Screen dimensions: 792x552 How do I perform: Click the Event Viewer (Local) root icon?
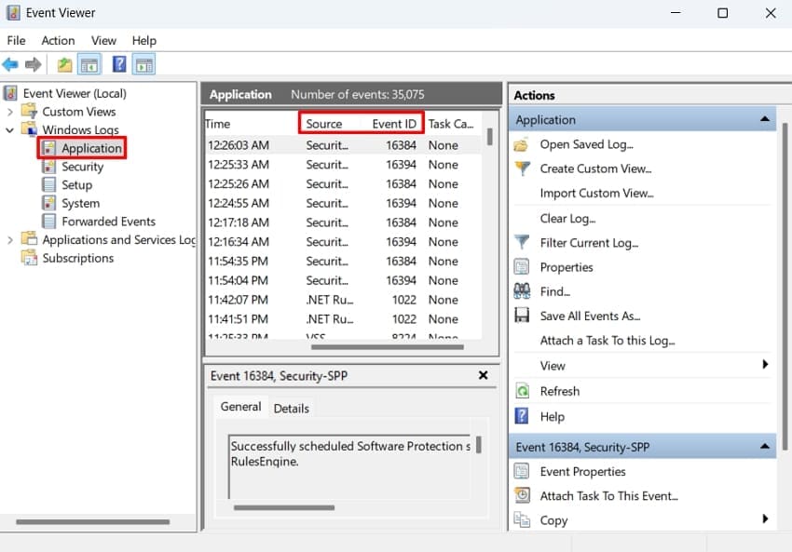pos(10,93)
